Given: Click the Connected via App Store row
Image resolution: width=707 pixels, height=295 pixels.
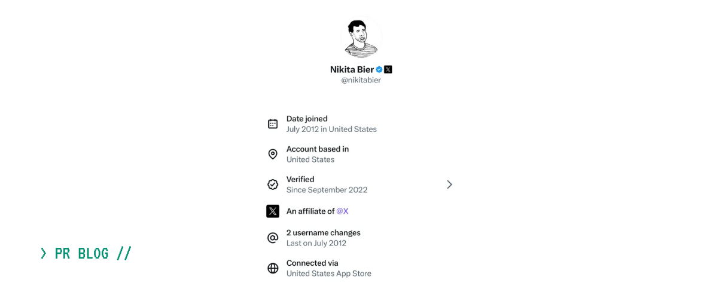Looking at the screenshot, I should pyautogui.click(x=328, y=268).
